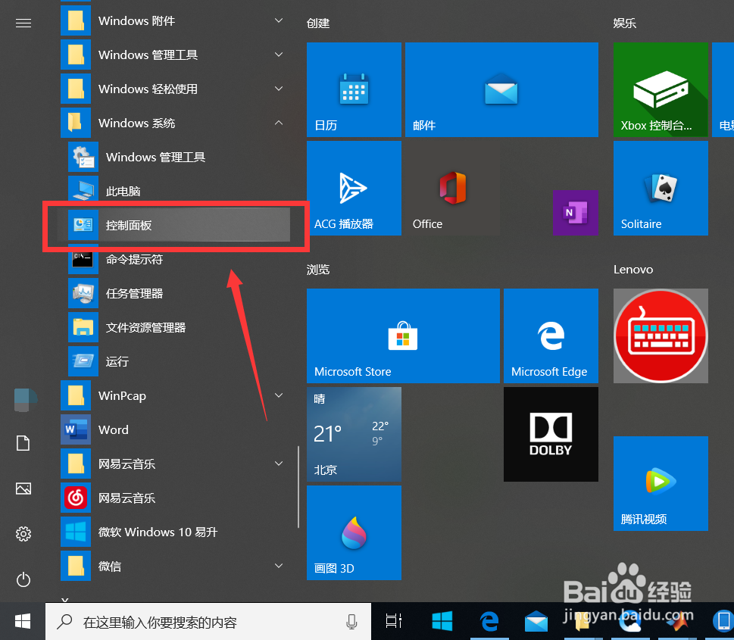Collapse the Windows 系统 folder
Viewport: 734px width, 640px height.
click(x=279, y=123)
